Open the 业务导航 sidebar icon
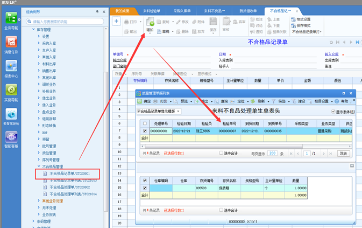 [11, 18]
